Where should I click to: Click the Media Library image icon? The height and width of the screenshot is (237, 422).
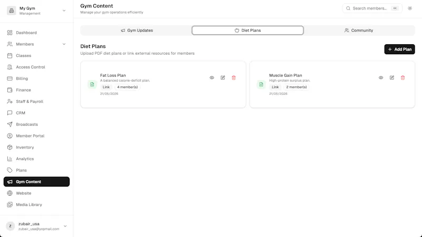9,204
